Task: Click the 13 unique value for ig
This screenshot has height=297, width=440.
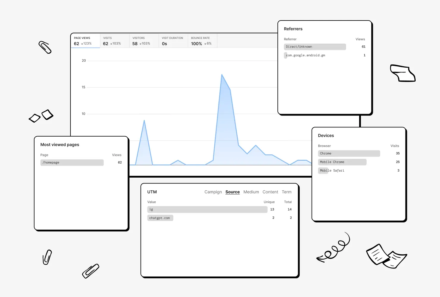Action: (x=272, y=209)
